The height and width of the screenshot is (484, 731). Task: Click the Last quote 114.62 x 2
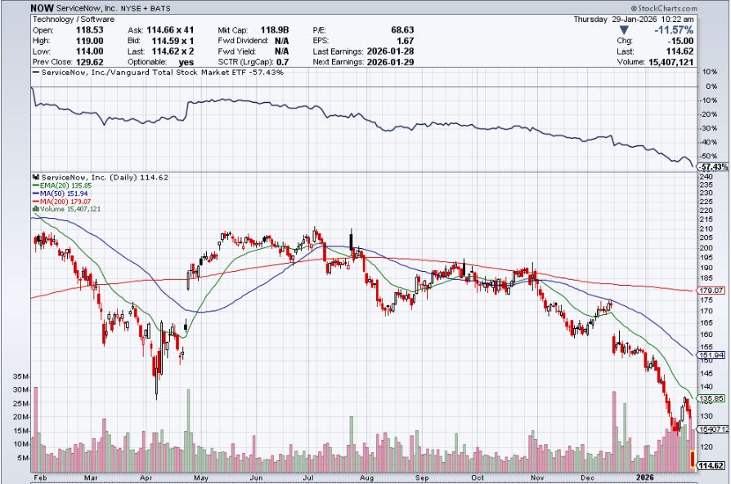click(173, 51)
